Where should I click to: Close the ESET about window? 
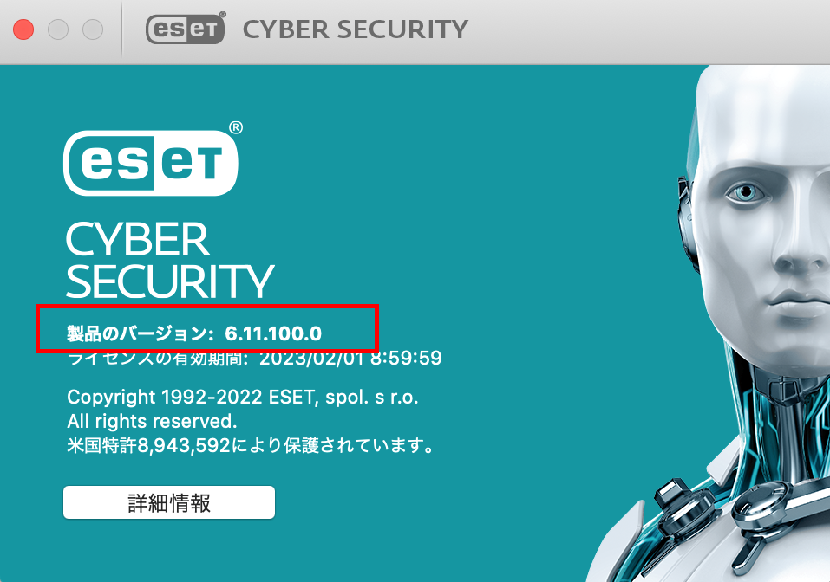pyautogui.click(x=23, y=29)
